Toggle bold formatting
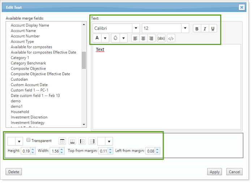 pos(197,29)
